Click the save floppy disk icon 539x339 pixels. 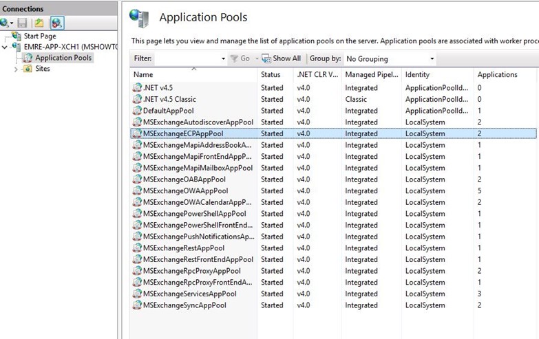22,23
